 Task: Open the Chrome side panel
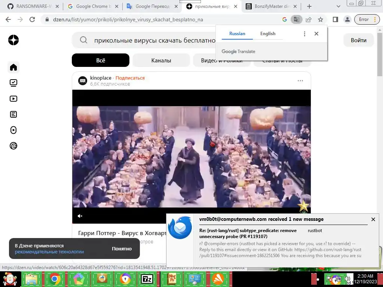tap(335, 19)
